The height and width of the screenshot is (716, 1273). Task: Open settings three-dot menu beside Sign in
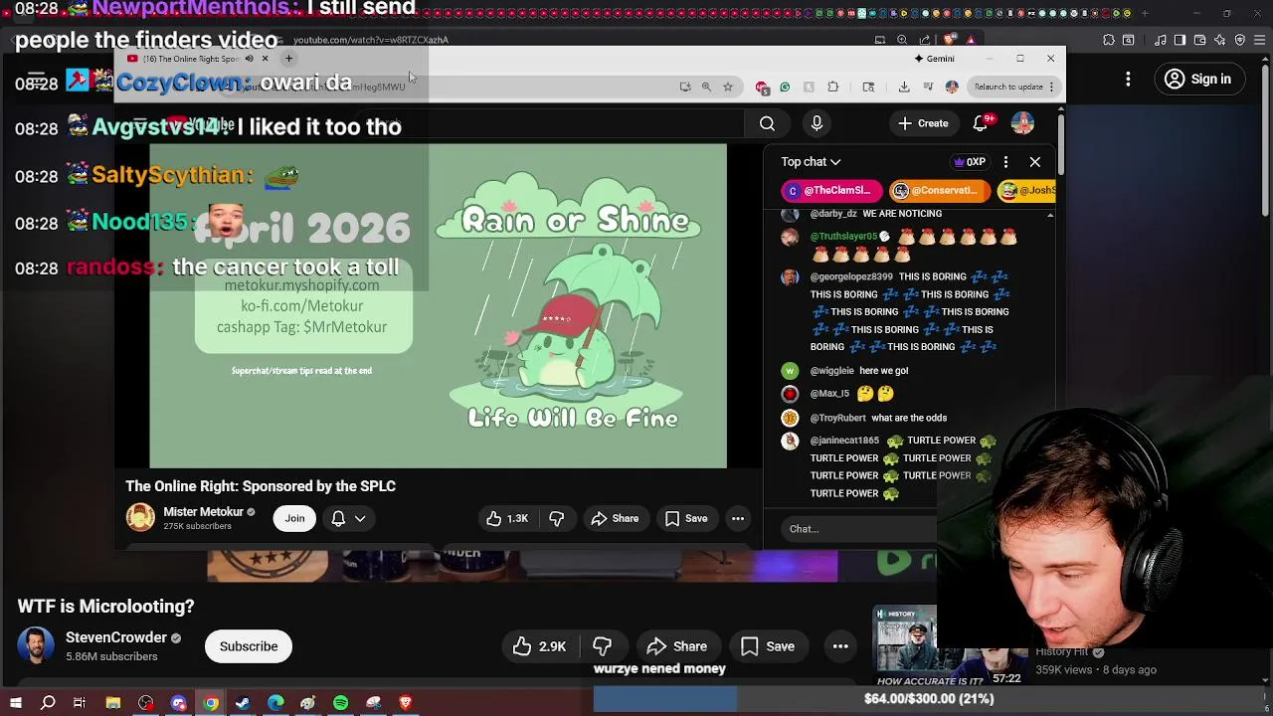[1128, 79]
